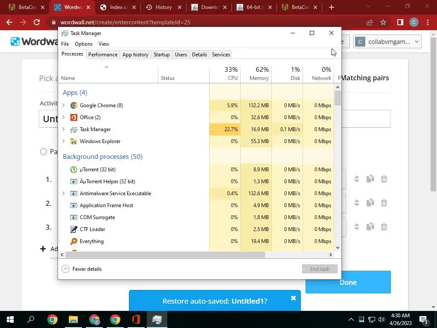Viewport: 437px width, 328px height.
Task: Switch to Details tab
Action: click(200, 55)
